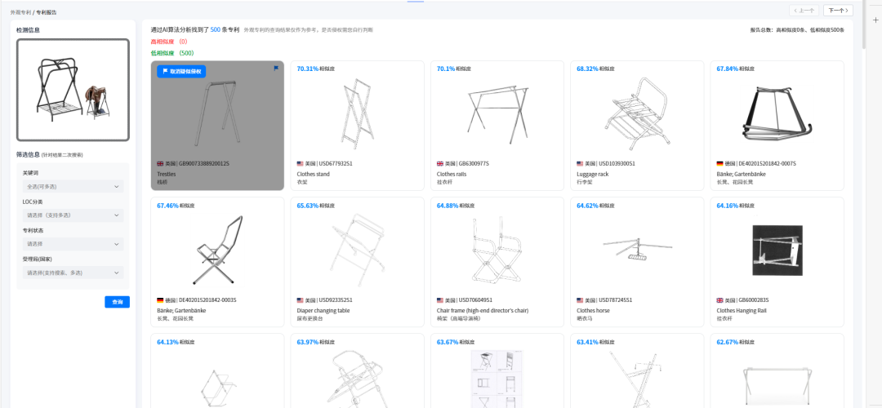The image size is (882, 408).
Task: Open the Clothes Hanging Rail image
Action: tap(777, 251)
